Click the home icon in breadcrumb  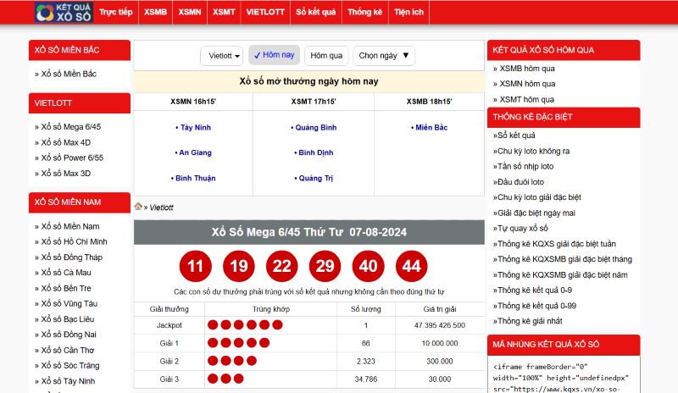pyautogui.click(x=138, y=206)
